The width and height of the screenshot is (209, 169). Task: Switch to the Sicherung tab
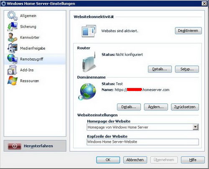tap(35, 27)
